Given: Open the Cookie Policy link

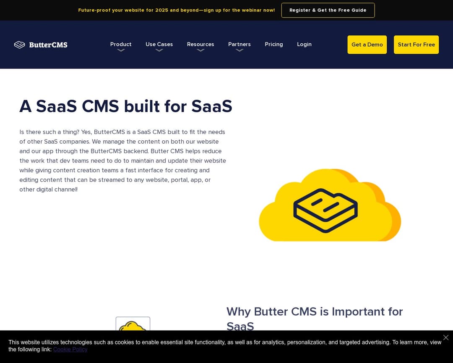Looking at the screenshot, I should pos(70,349).
